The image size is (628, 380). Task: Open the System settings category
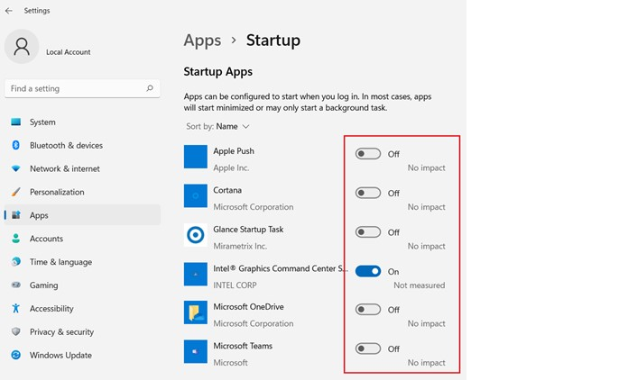pos(42,122)
